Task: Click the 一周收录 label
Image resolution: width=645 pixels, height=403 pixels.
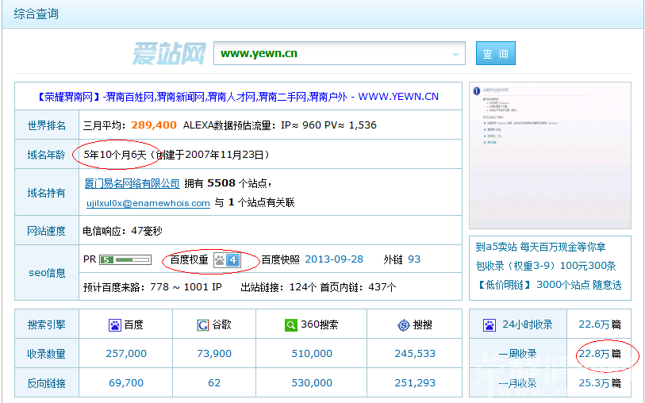Action: pyautogui.click(x=517, y=354)
